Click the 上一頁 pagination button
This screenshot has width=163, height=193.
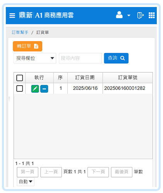coord(51,172)
